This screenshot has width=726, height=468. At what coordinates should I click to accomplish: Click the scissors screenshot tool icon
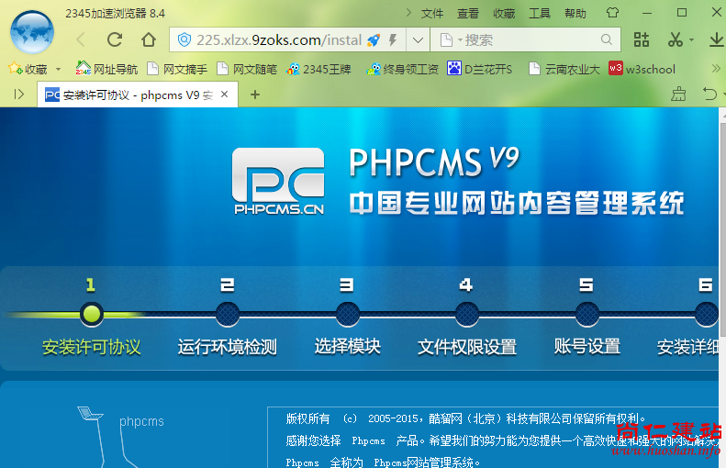pos(675,39)
